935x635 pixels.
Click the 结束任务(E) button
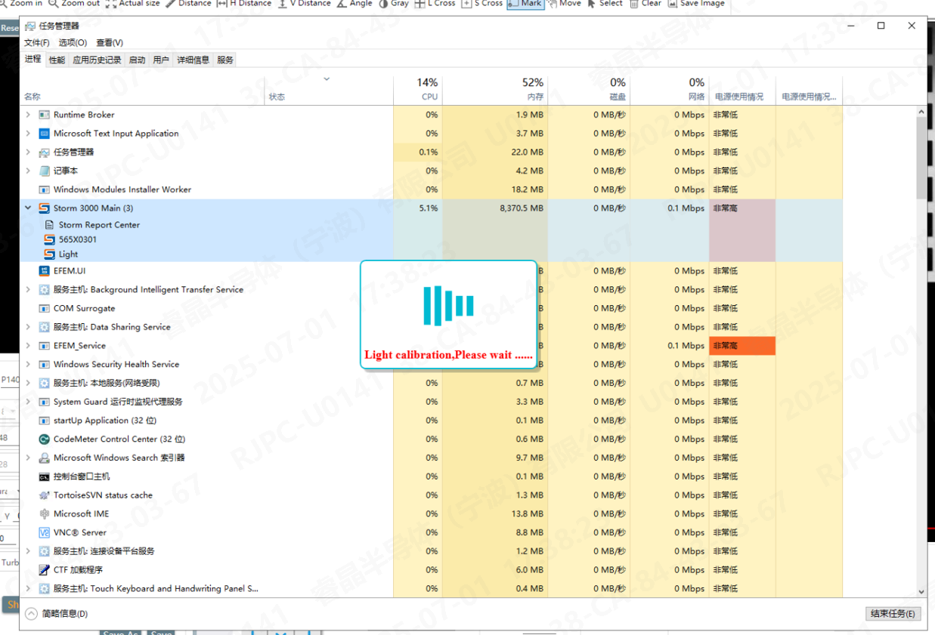[x=893, y=614]
